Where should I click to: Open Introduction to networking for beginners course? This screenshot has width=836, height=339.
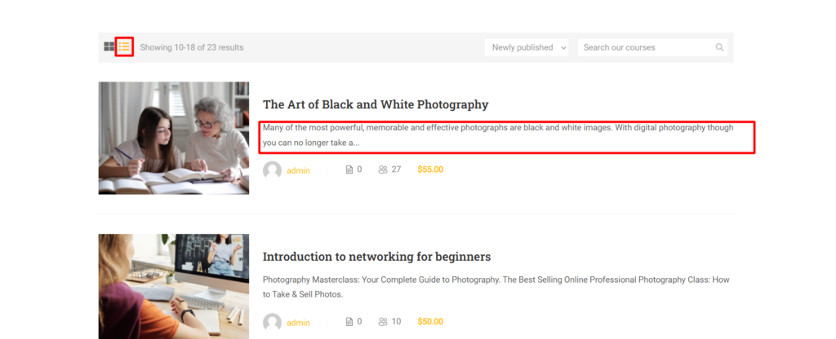pyautogui.click(x=376, y=257)
